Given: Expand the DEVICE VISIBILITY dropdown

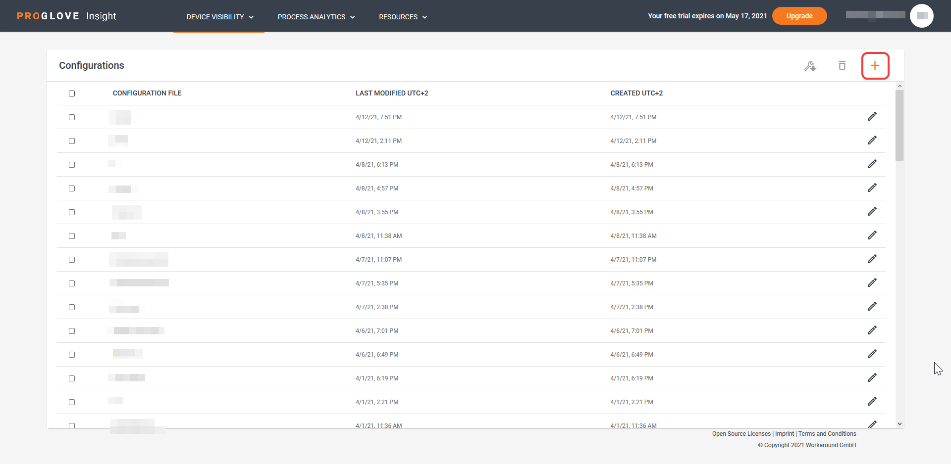Looking at the screenshot, I should pos(251,17).
